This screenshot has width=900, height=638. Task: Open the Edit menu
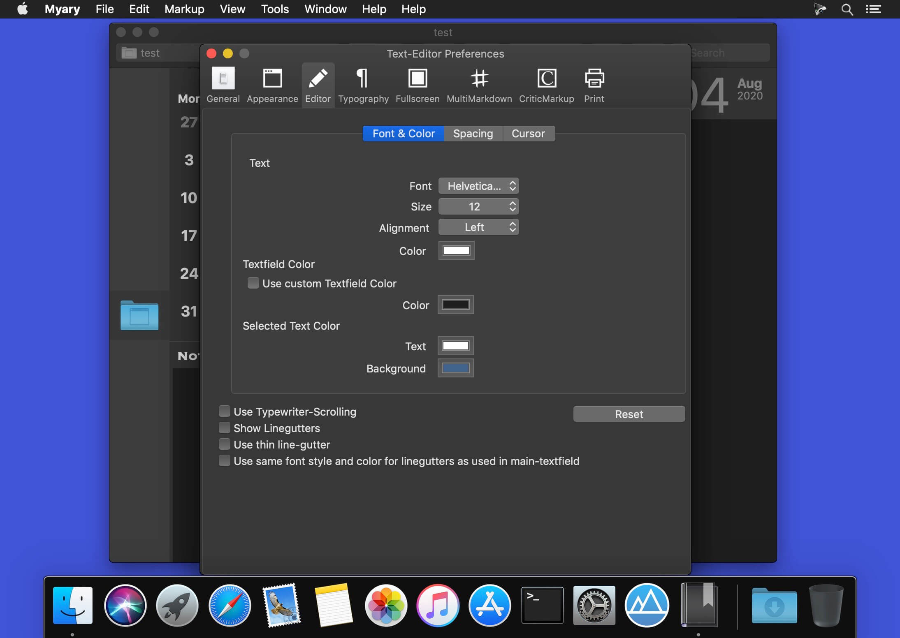tap(139, 9)
